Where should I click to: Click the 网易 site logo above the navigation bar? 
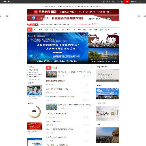pyautogui.click(x=33, y=25)
